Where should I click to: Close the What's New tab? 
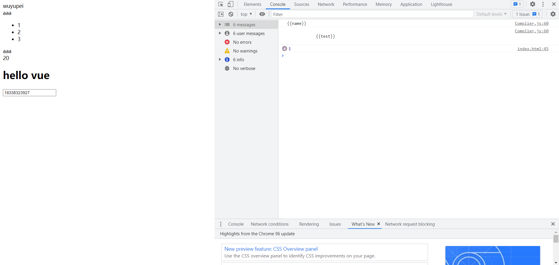(x=379, y=224)
